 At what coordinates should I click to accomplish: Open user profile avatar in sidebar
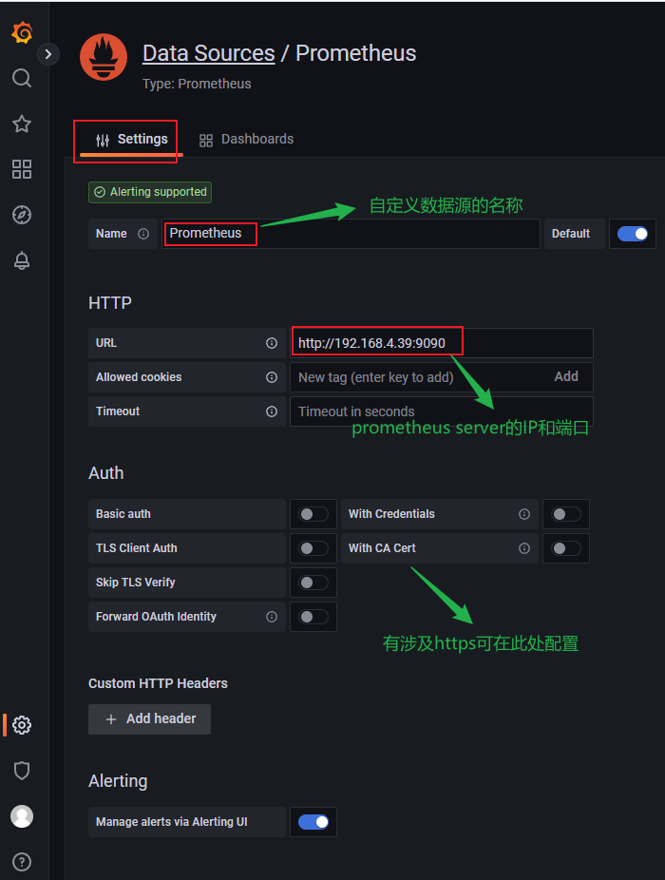22,816
